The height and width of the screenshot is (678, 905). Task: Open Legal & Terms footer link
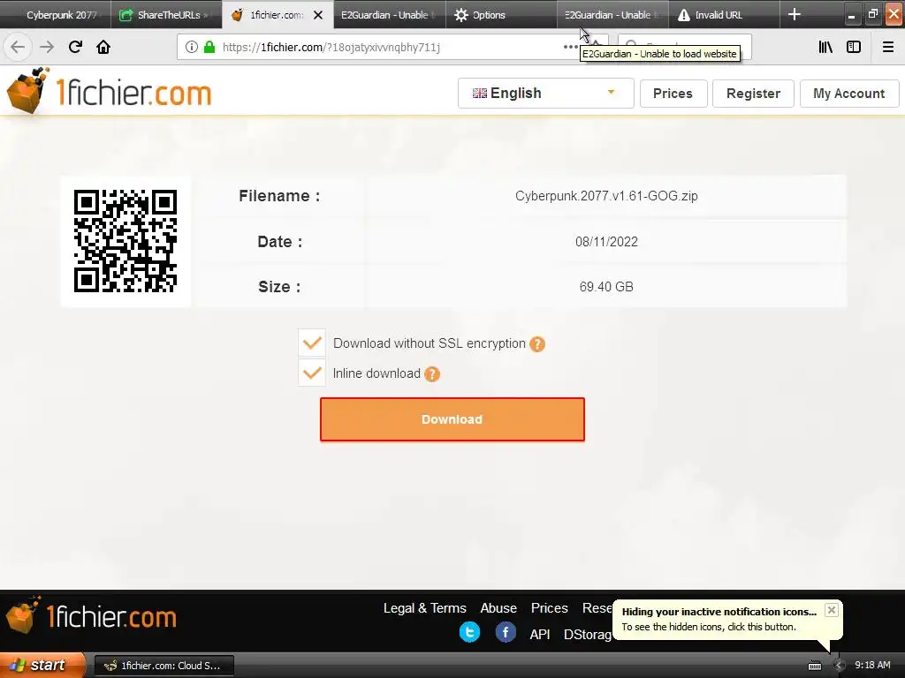(x=425, y=608)
